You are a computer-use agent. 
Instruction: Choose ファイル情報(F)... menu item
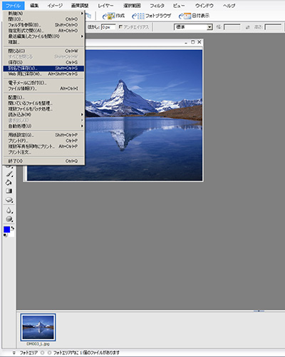pyautogui.click(x=43, y=89)
